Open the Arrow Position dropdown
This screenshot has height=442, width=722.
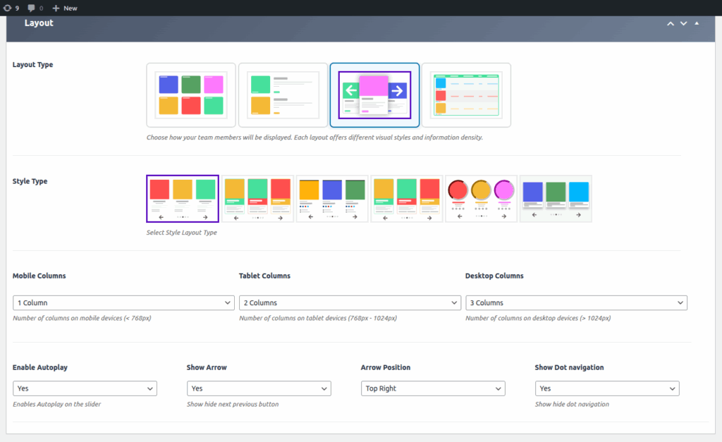[433, 388]
